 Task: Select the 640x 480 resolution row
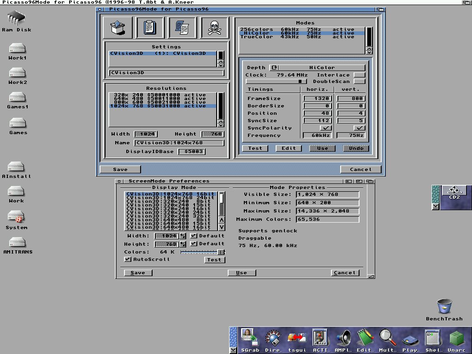pyautogui.click(x=163, y=99)
